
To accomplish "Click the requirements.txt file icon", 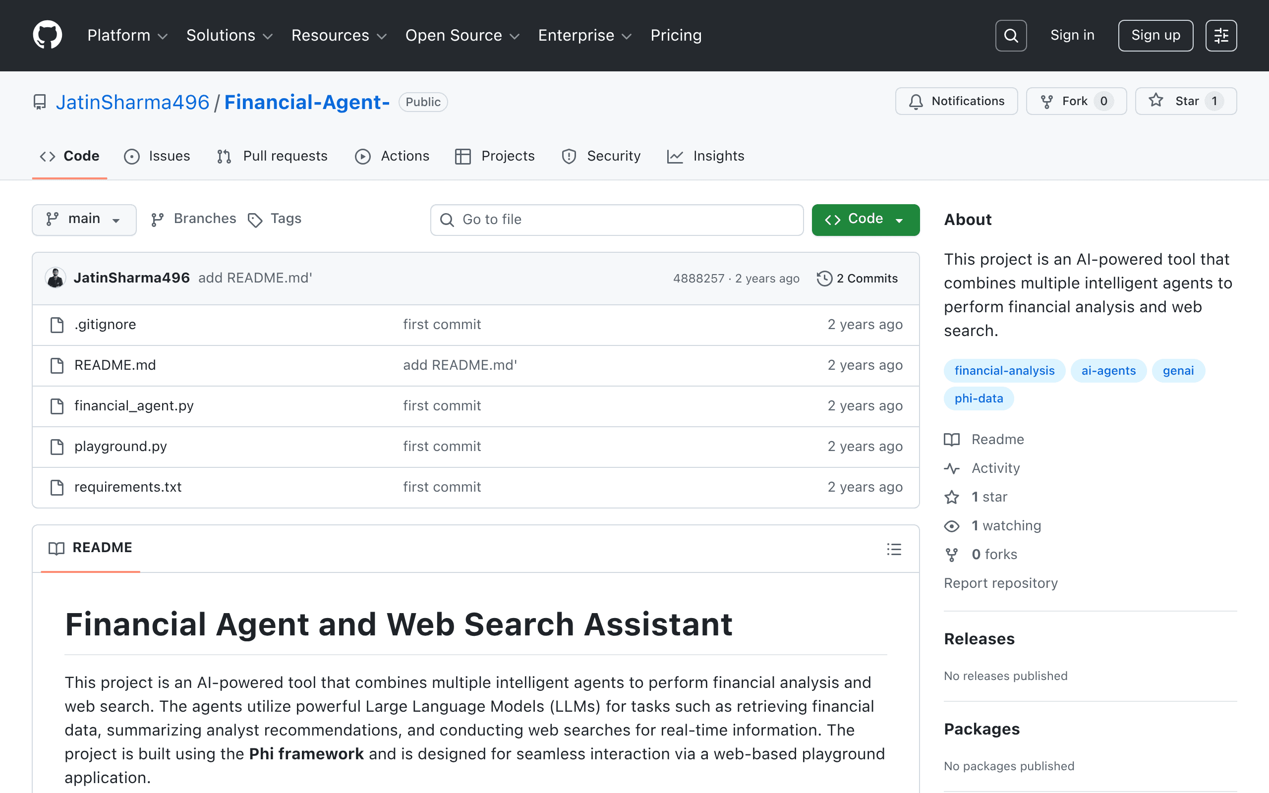I will click(57, 487).
